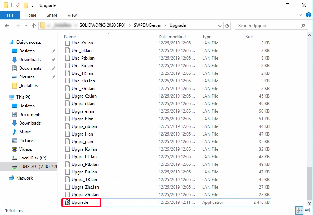Open the Upgrade application file
Screen dimensions: 313x215
[80, 202]
